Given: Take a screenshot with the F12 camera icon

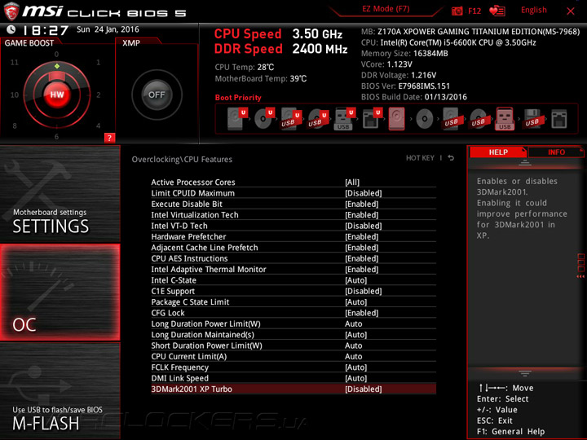Looking at the screenshot, I should tap(457, 11).
